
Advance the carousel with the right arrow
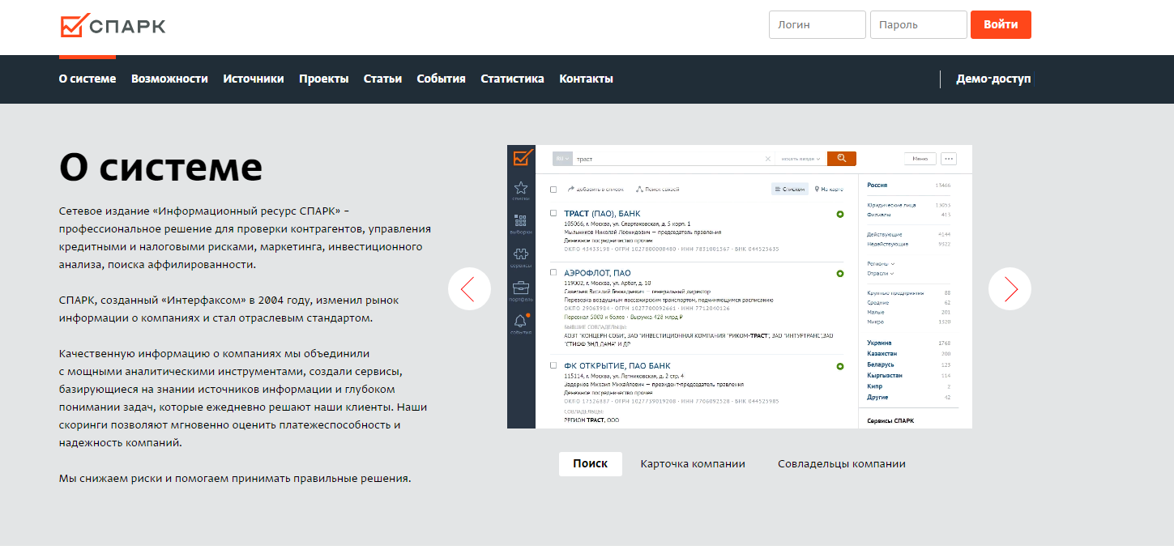pos(1010,288)
